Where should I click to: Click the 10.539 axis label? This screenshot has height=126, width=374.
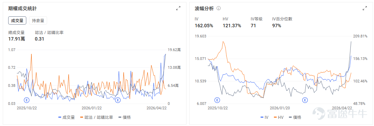(x=200, y=81)
